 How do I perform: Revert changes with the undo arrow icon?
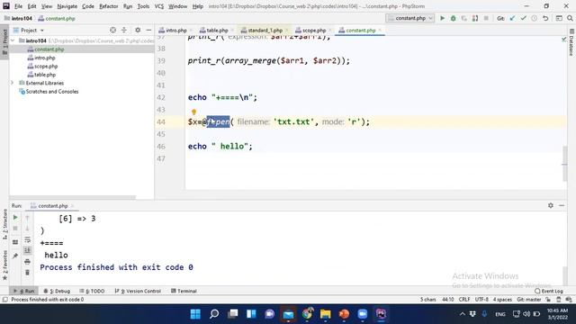[545, 18]
